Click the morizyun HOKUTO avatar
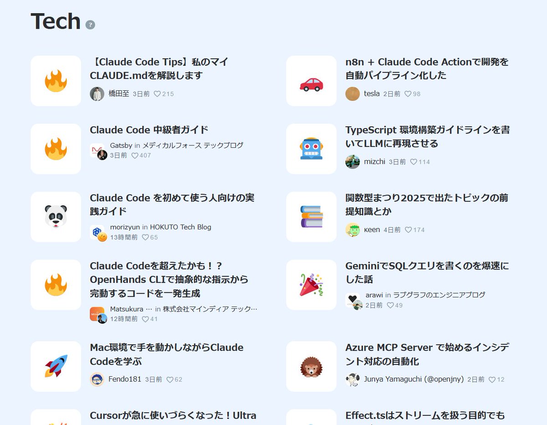Image resolution: width=547 pixels, height=425 pixels. tap(98, 233)
